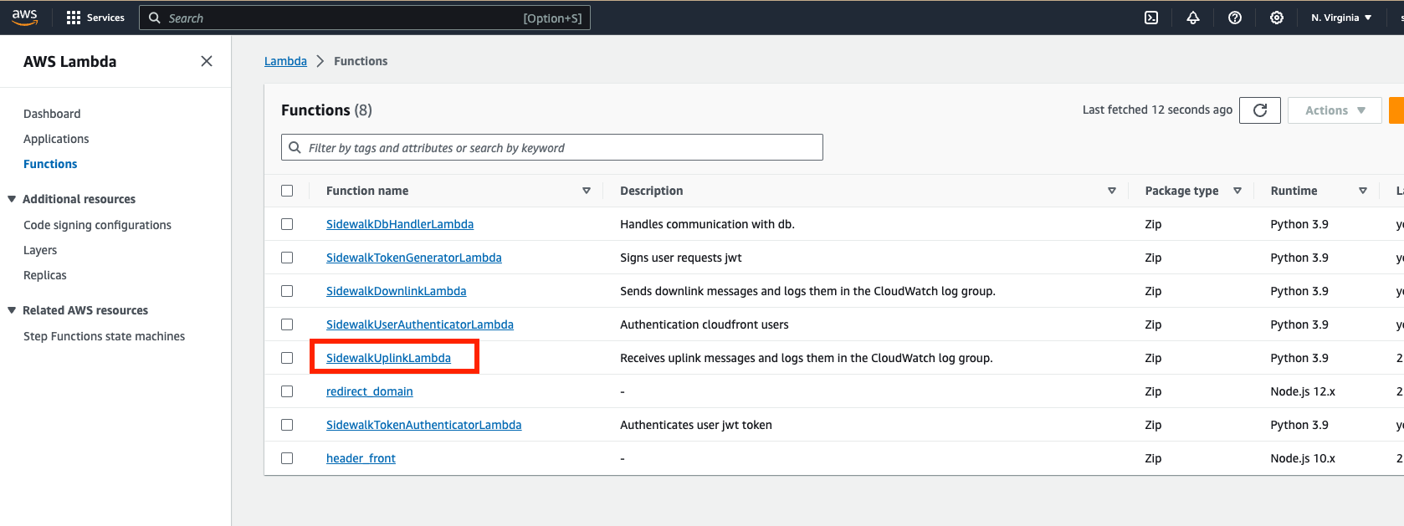Click the AWS logo home icon
Image resolution: width=1404 pixels, height=526 pixels.
pyautogui.click(x=25, y=18)
